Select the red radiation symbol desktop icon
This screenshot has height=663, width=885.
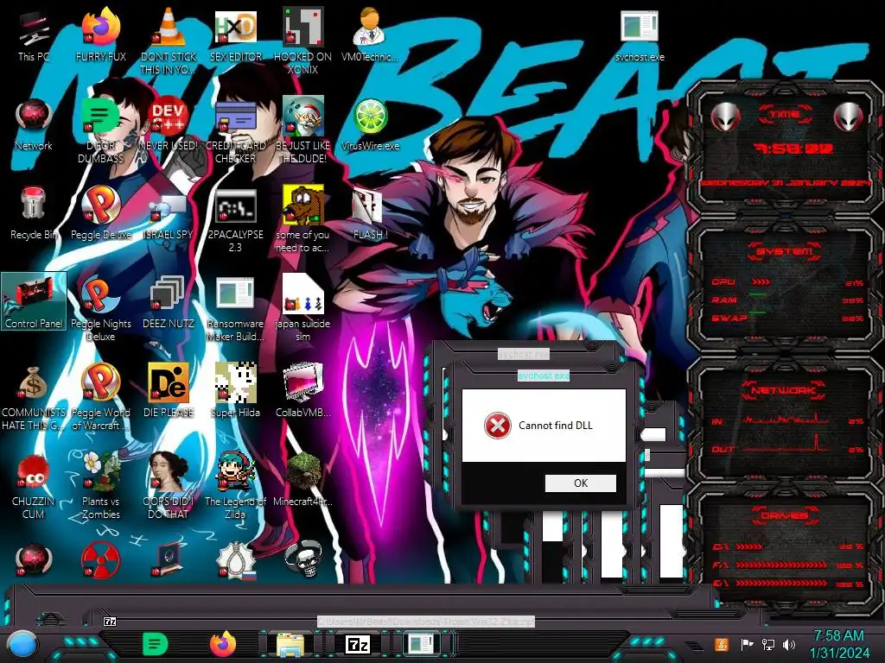(100, 559)
